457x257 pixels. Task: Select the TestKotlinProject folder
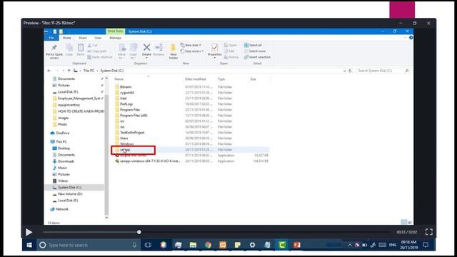point(132,133)
